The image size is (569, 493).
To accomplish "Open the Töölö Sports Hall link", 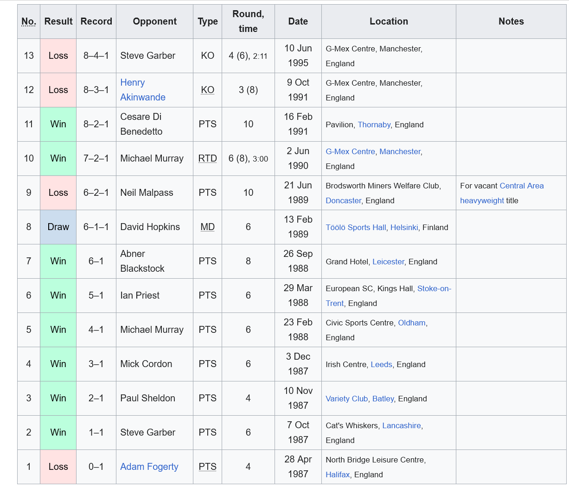I will (x=356, y=227).
